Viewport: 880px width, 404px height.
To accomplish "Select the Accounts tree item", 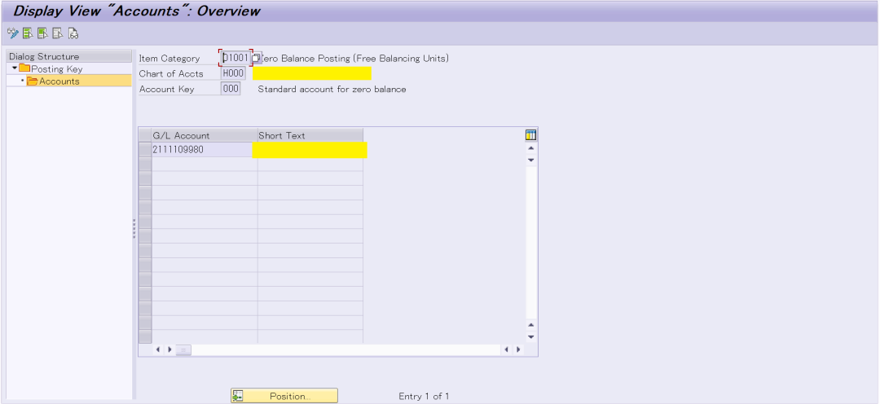I will [x=59, y=81].
